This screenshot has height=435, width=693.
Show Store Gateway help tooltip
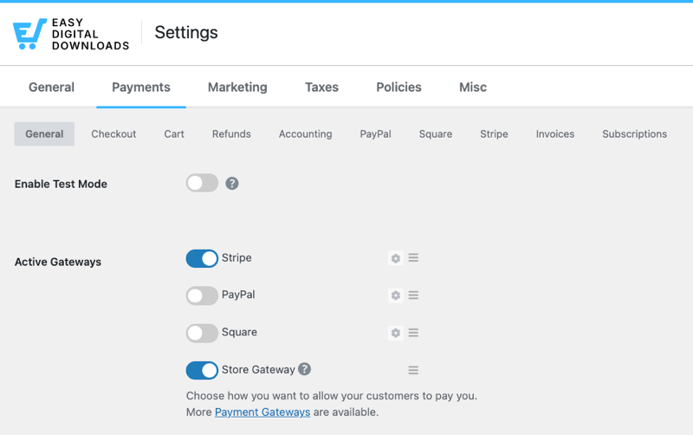click(x=305, y=368)
